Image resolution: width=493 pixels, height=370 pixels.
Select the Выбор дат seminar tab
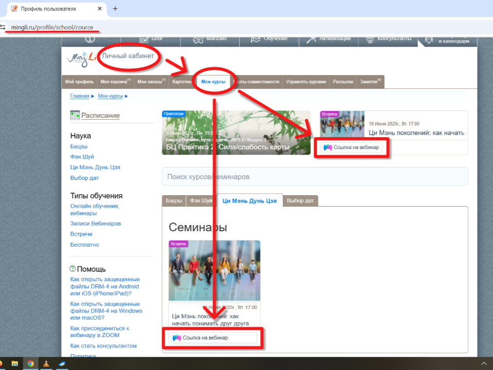tap(300, 200)
